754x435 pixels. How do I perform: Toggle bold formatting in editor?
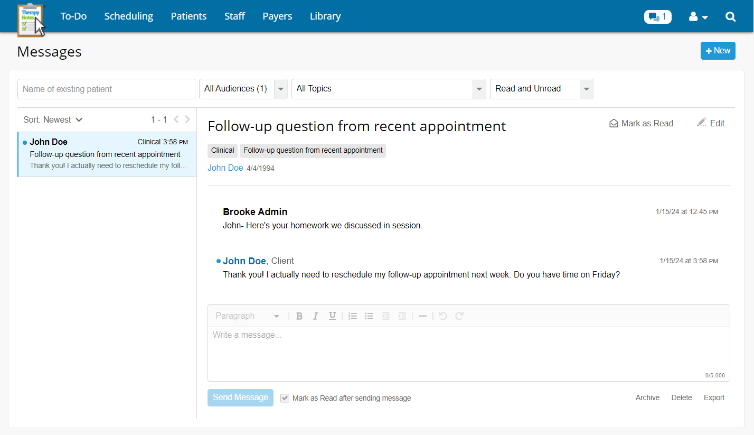(x=299, y=316)
